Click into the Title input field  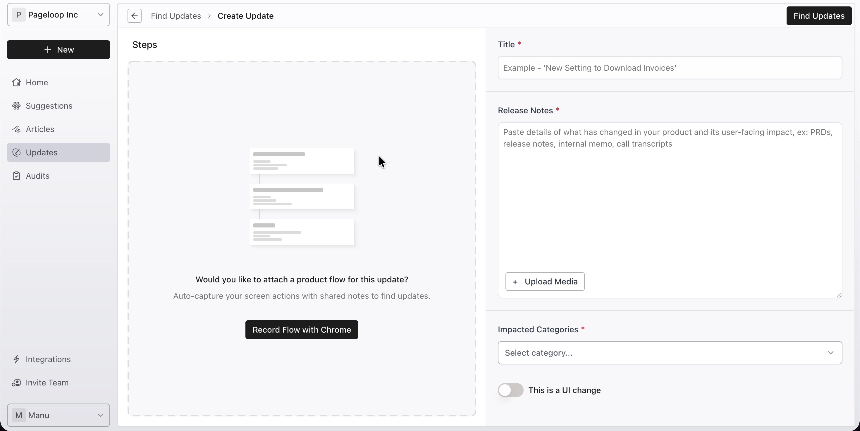[x=670, y=68]
